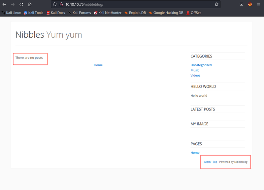Click the browser back arrow

pos(4,5)
